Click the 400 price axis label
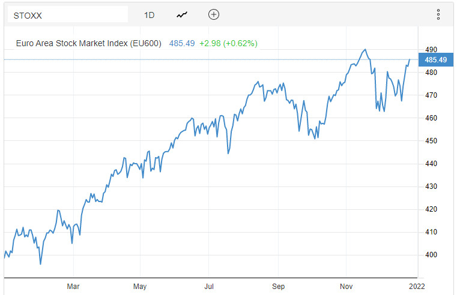 point(431,255)
